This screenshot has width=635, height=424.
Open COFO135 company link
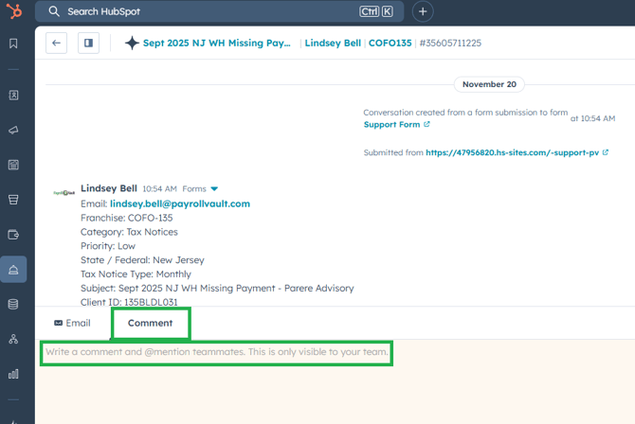tap(390, 43)
